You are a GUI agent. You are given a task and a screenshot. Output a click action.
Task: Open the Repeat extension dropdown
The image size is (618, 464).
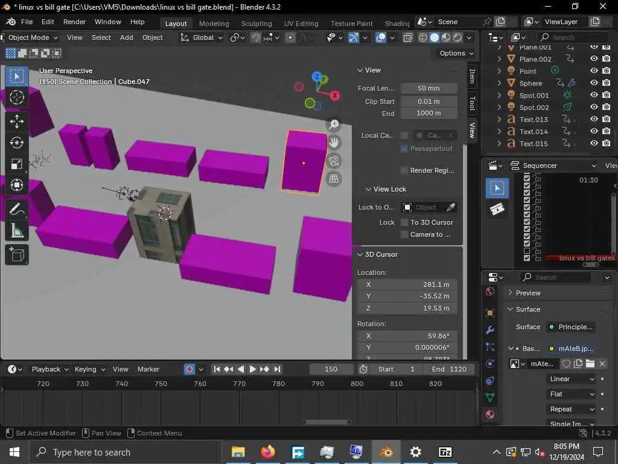572,409
